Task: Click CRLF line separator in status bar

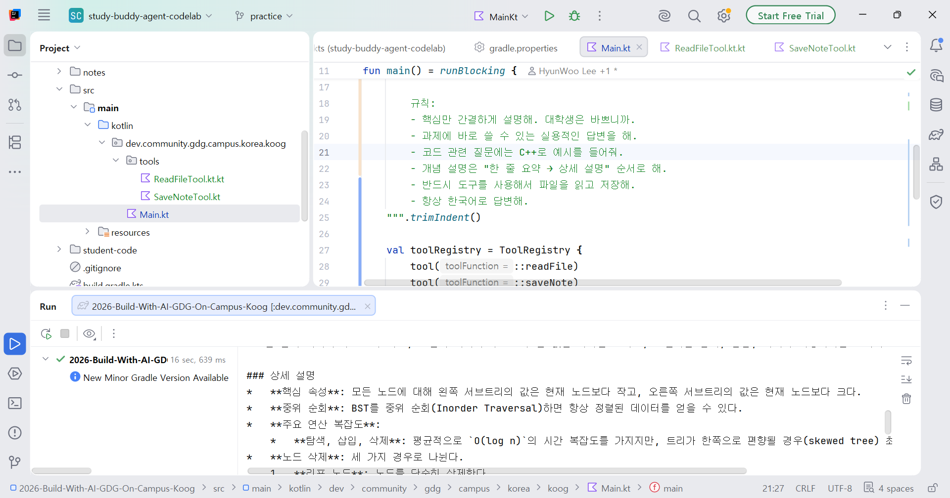Action: [806, 488]
